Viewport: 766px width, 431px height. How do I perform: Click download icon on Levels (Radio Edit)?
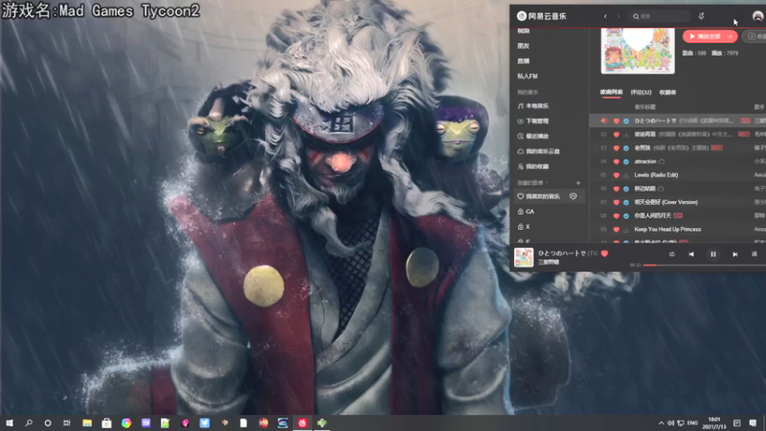[626, 175]
